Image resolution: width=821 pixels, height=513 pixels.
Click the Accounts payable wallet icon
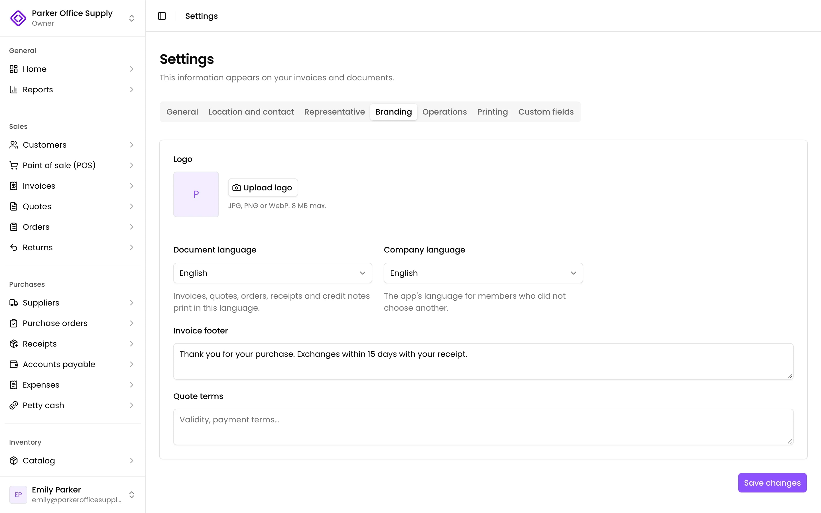[14, 365]
